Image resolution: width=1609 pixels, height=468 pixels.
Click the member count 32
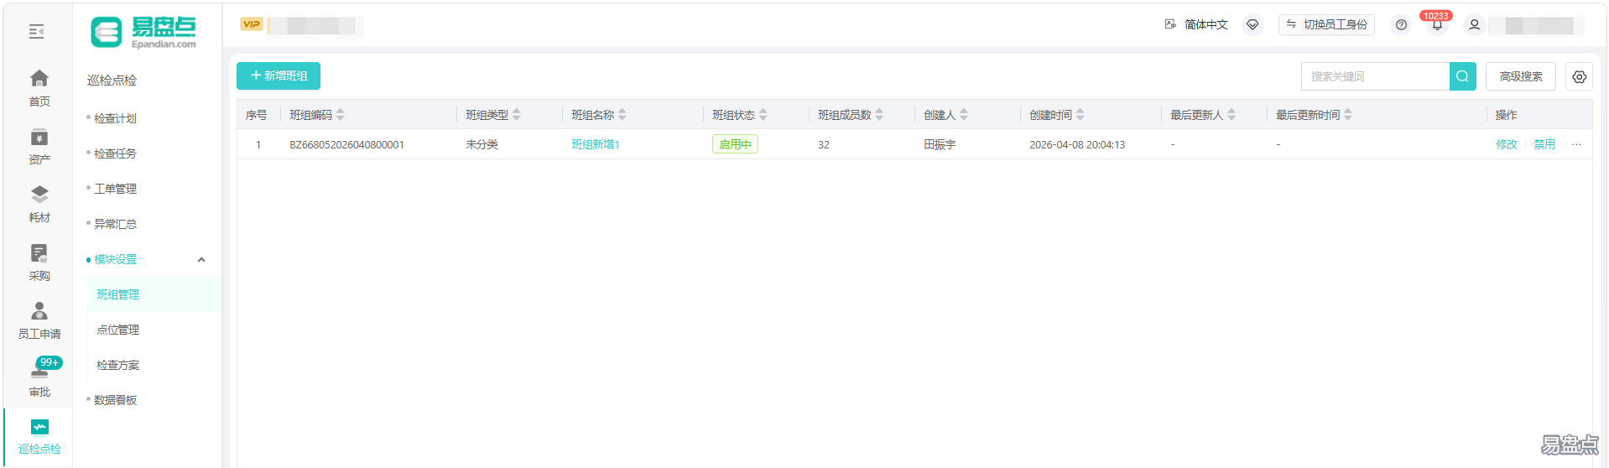[x=824, y=144]
